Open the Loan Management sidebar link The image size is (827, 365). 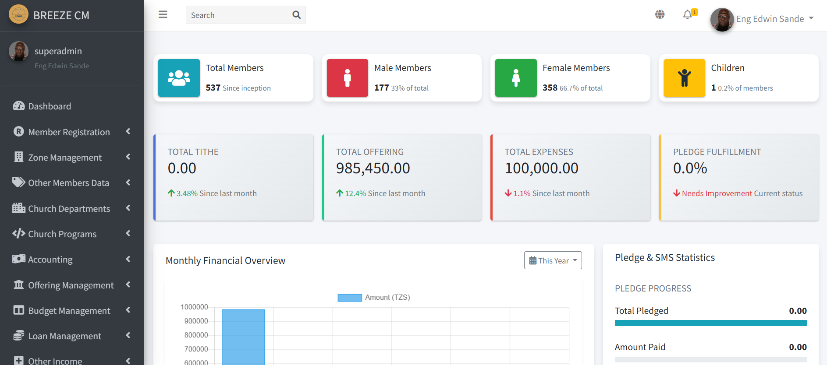[x=65, y=336]
